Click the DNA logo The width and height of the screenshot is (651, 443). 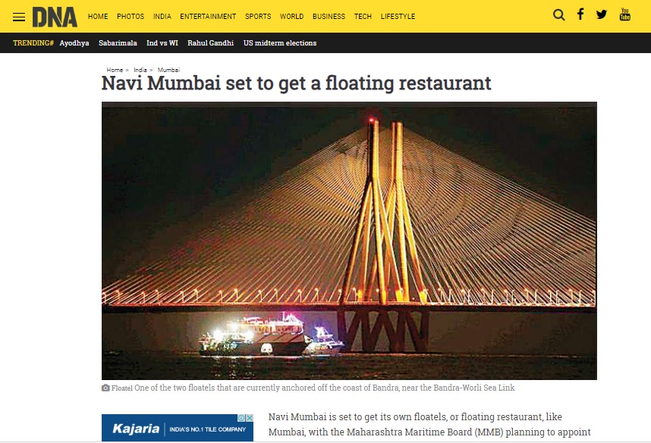pyautogui.click(x=55, y=17)
